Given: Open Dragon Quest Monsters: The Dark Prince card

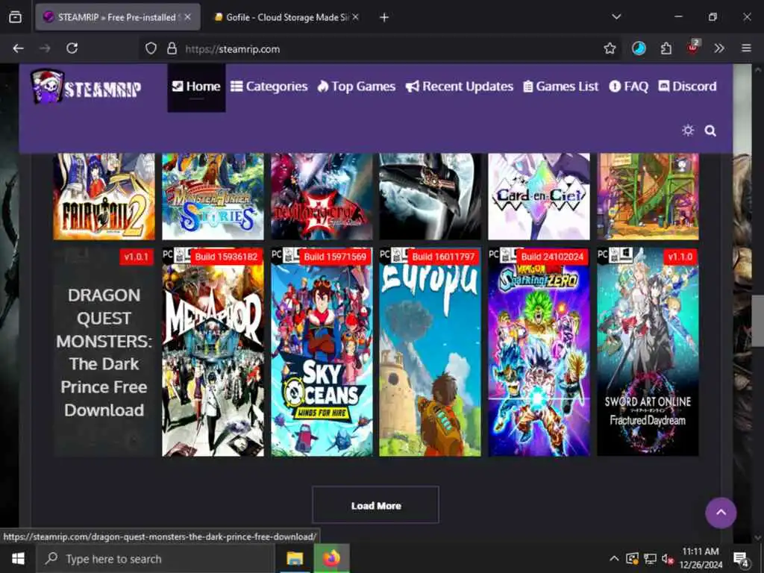Looking at the screenshot, I should pyautogui.click(x=104, y=352).
